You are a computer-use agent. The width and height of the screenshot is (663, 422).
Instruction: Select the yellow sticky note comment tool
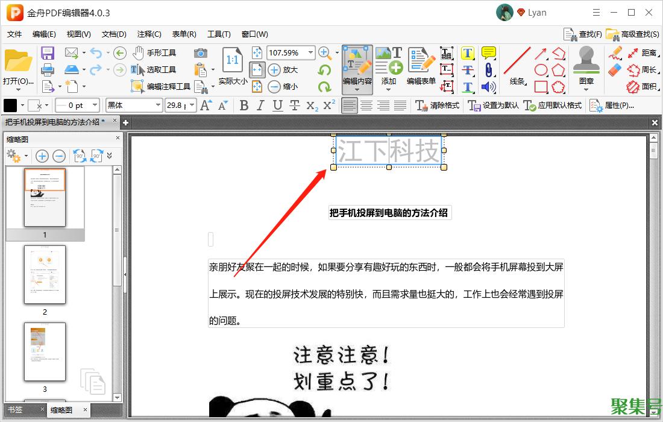[488, 53]
